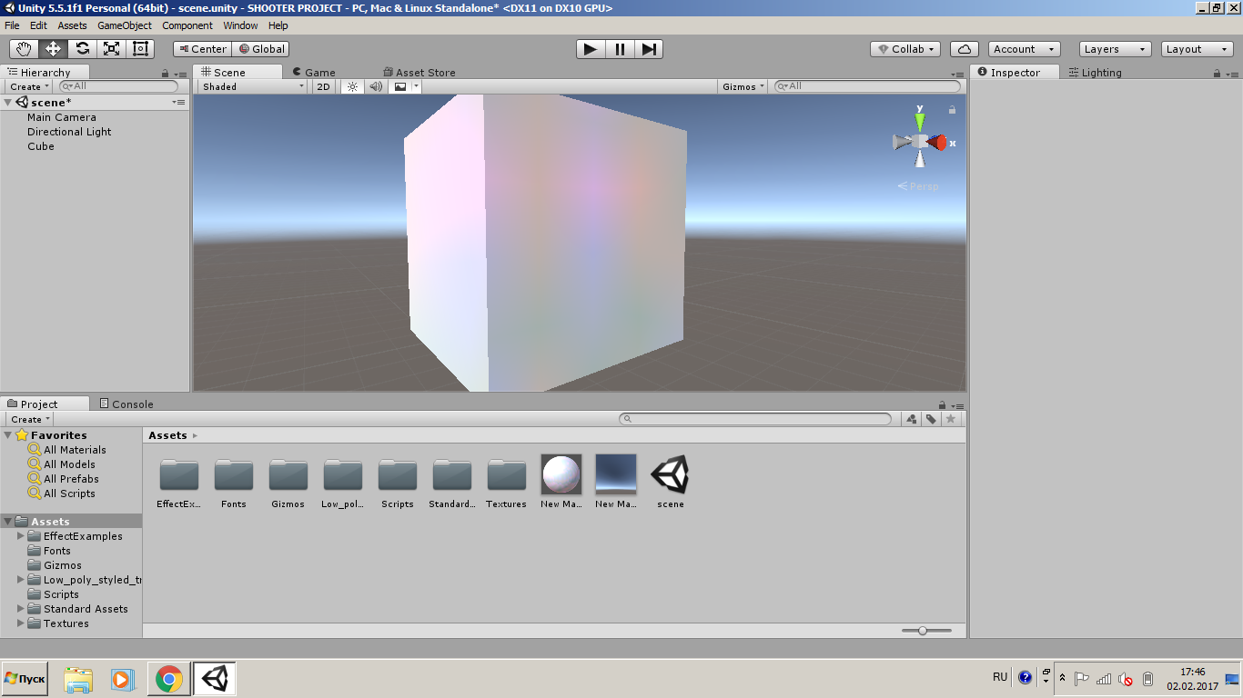Image resolution: width=1243 pixels, height=698 pixels.
Task: Select the Scale tool
Action: 112,49
